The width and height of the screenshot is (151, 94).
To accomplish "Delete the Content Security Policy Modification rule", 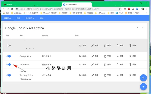I will point(133,75).
